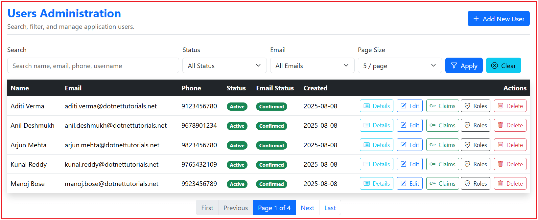Image resolution: width=538 pixels, height=220 pixels.
Task: Click Active badge in Manoj Bose row
Action: (237, 184)
